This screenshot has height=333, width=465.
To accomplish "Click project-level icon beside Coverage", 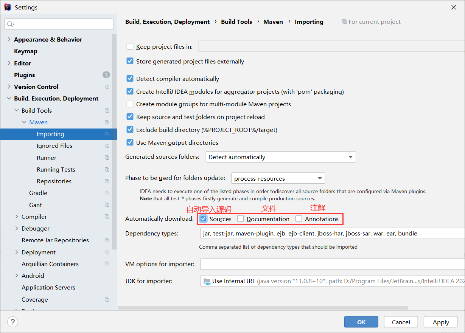I will 107,299.
